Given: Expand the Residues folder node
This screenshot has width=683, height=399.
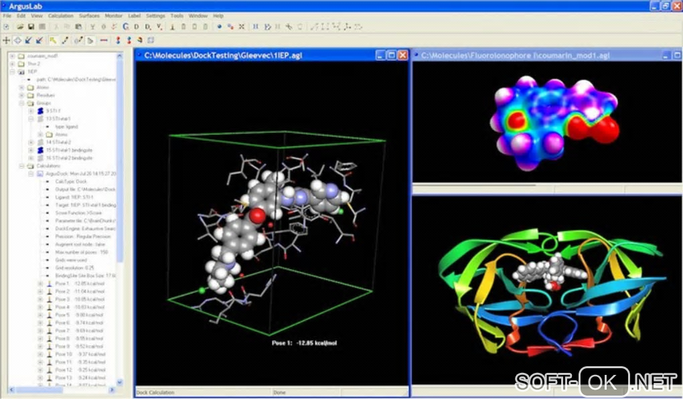Looking at the screenshot, I should pos(21,95).
